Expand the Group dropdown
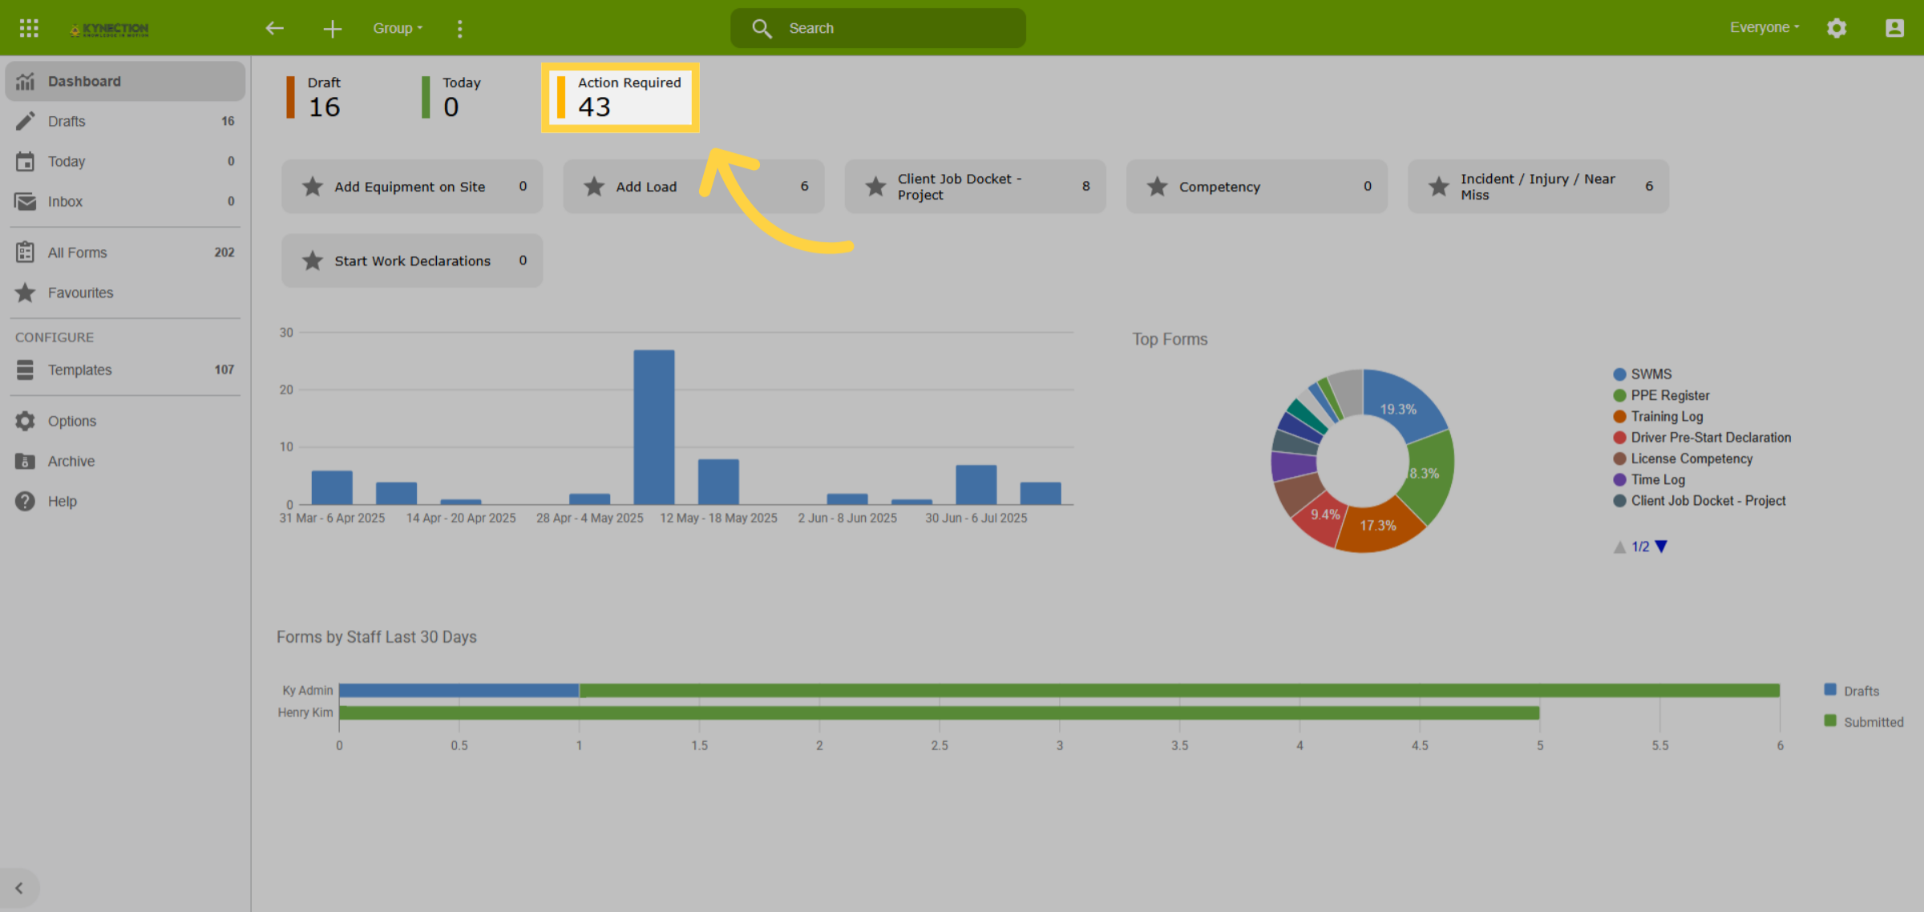Image resolution: width=1924 pixels, height=912 pixels. (x=398, y=28)
